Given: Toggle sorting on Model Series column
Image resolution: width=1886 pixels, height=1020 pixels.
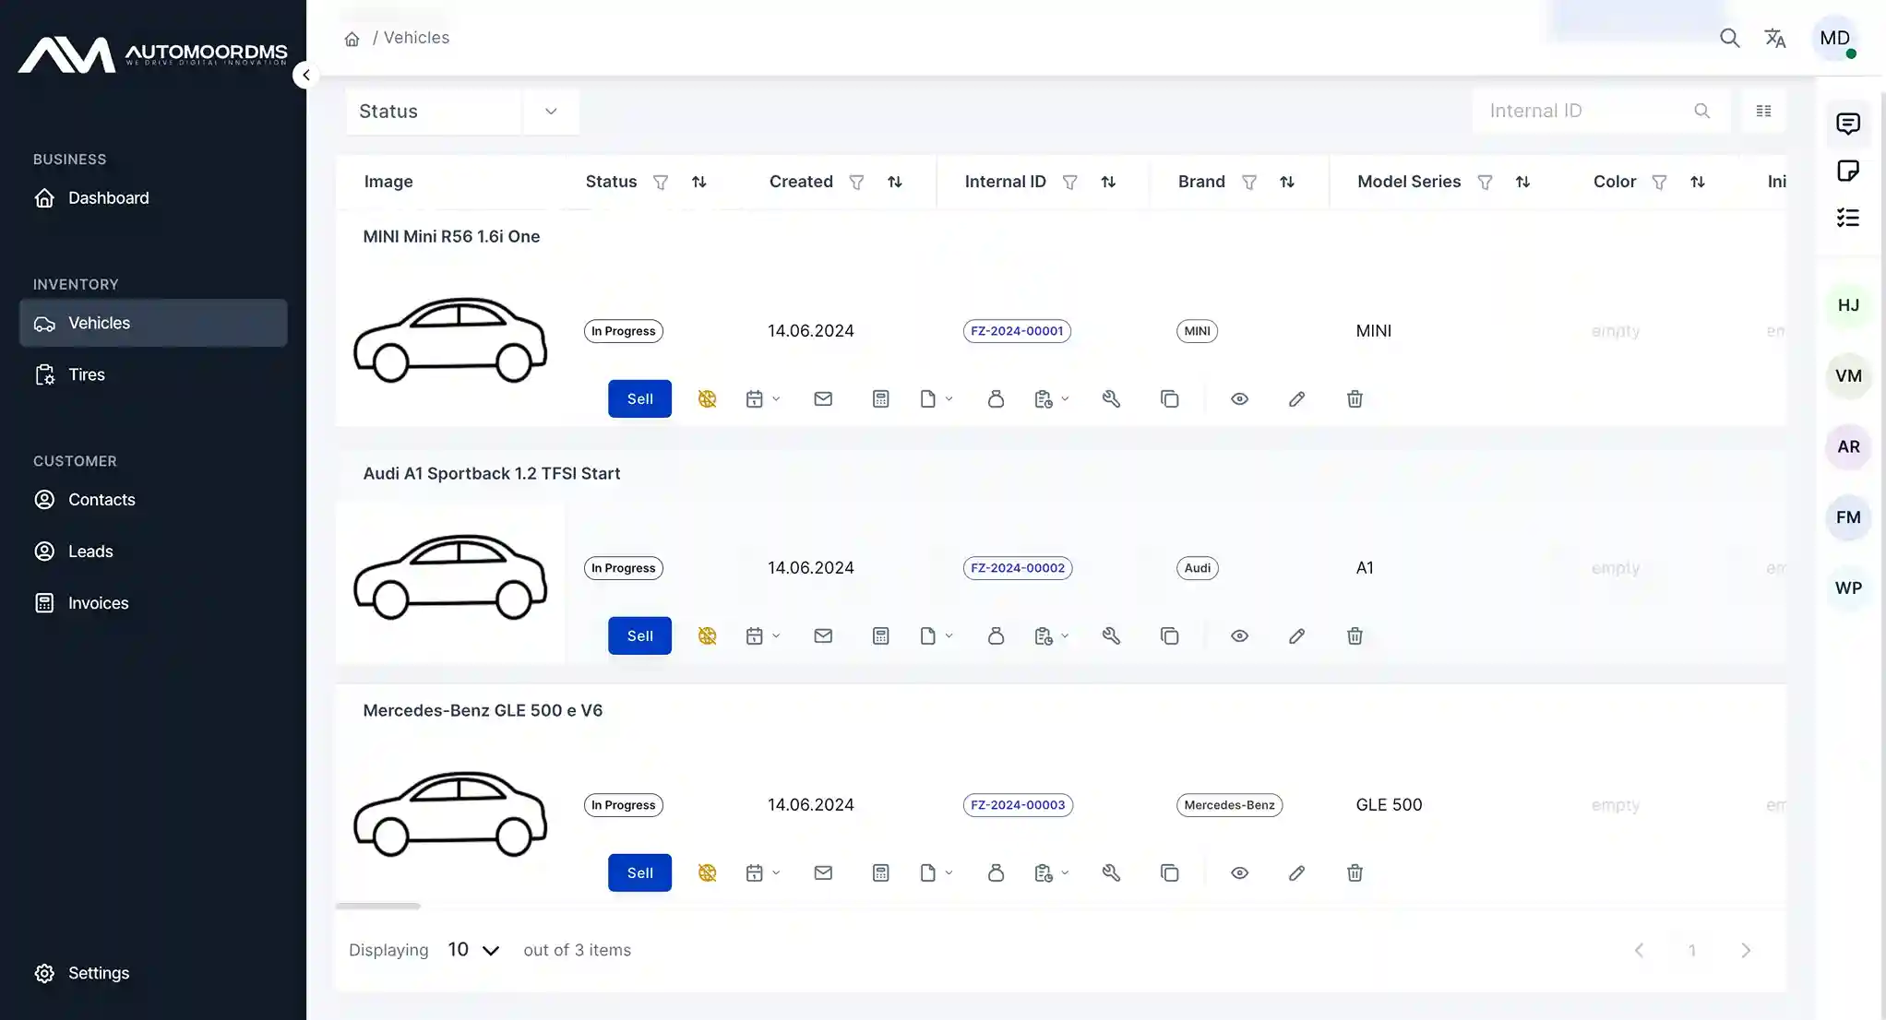Looking at the screenshot, I should click(x=1522, y=182).
